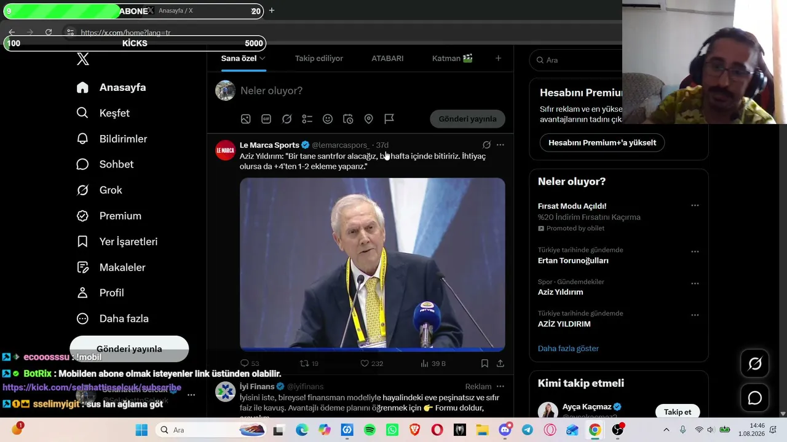Click the Daha fazla göster link

(x=568, y=348)
